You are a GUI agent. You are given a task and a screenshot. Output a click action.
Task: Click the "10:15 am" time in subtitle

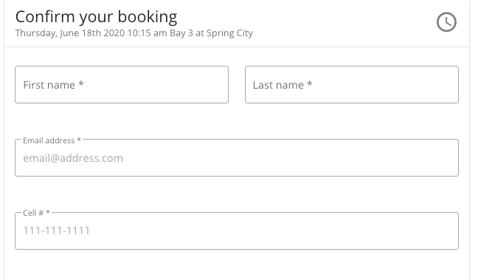pos(147,33)
